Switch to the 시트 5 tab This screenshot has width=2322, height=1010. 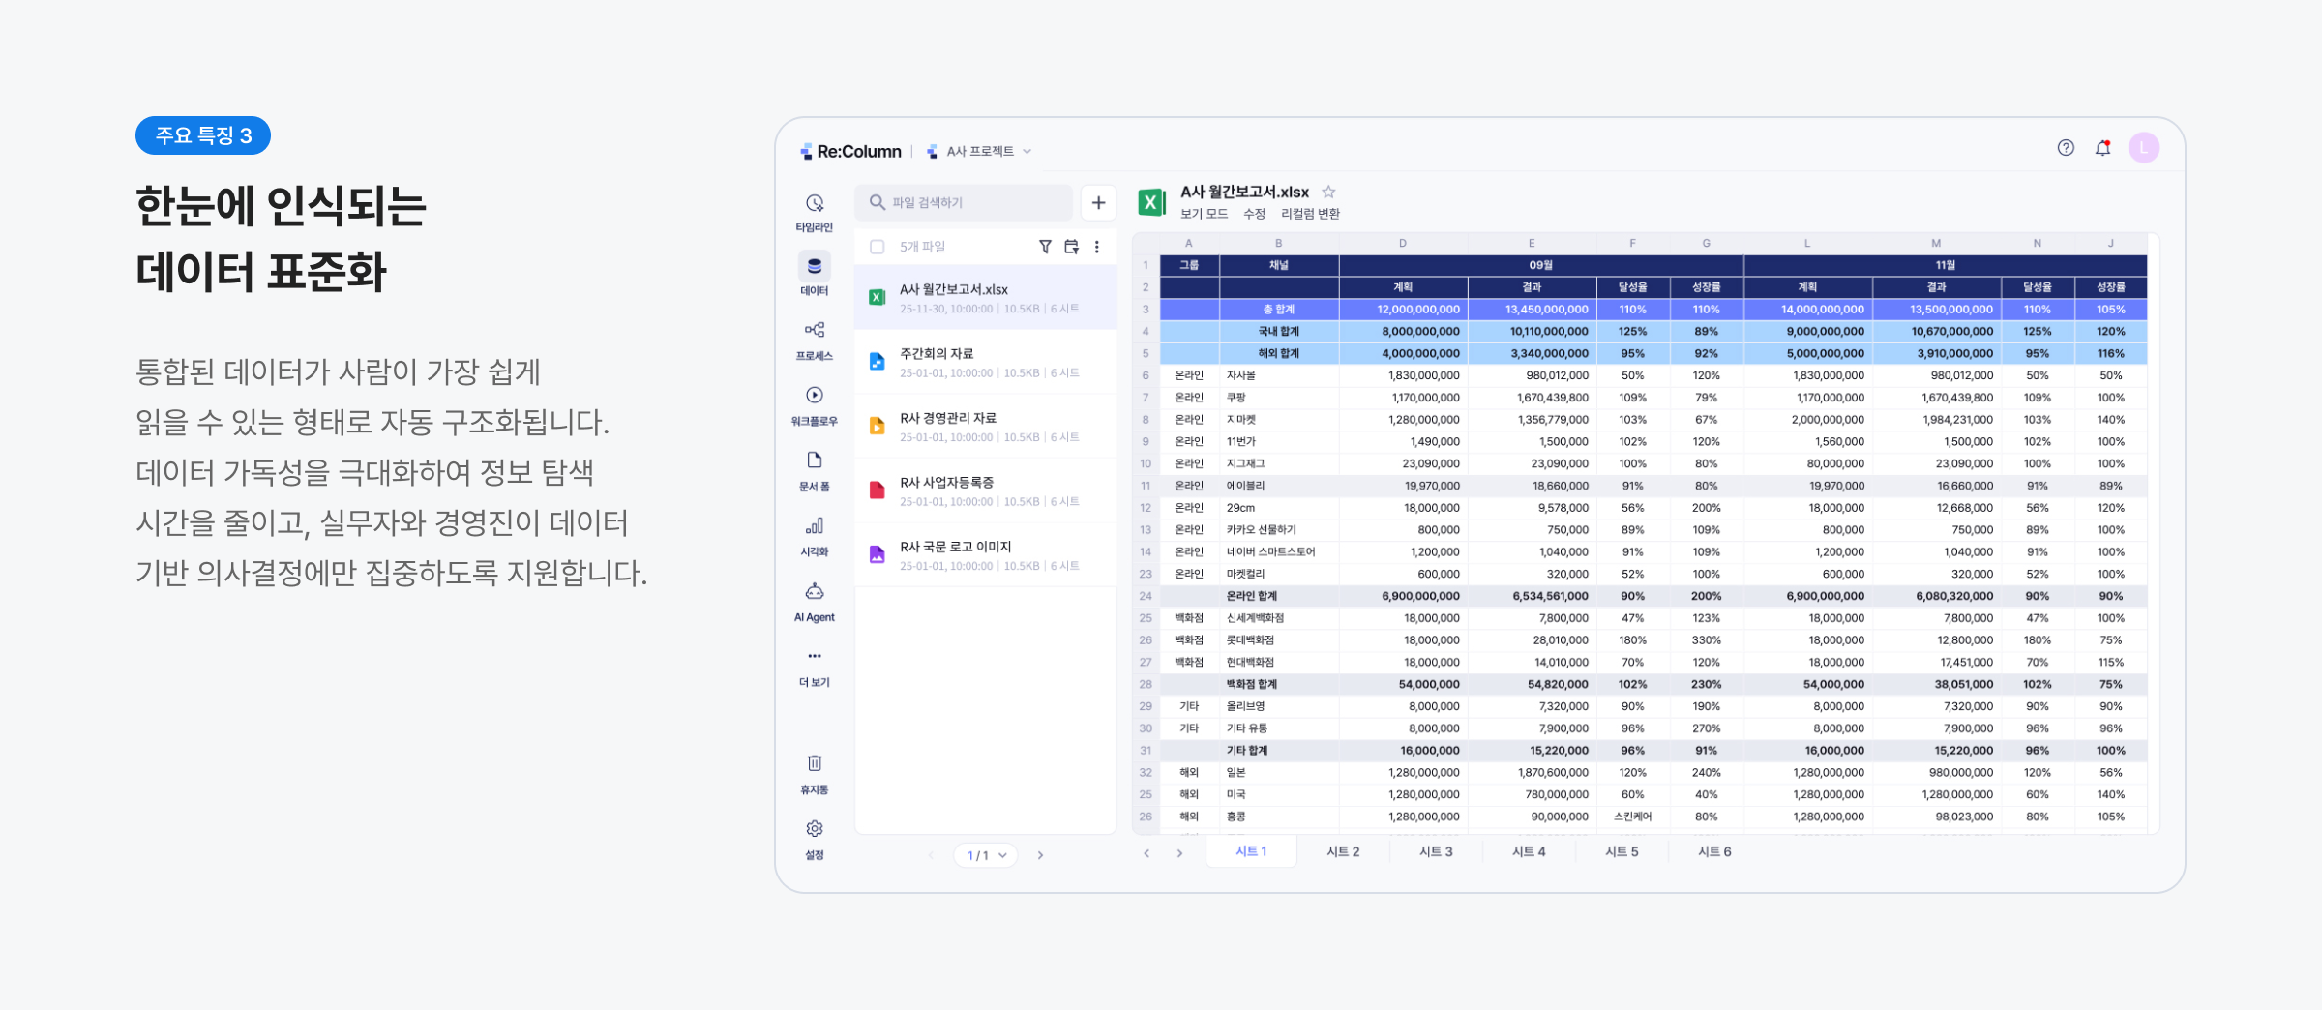click(x=1622, y=851)
